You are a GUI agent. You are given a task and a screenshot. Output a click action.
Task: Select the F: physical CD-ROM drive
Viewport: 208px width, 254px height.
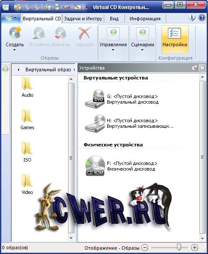(121, 166)
